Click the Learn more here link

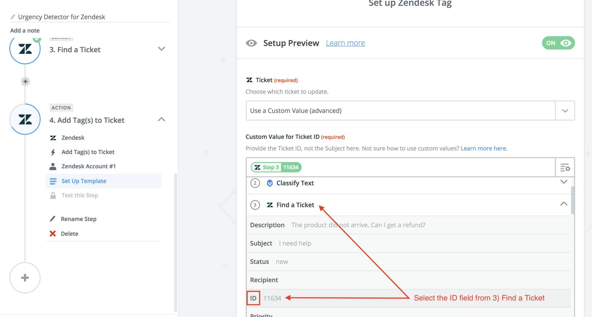pyautogui.click(x=483, y=148)
